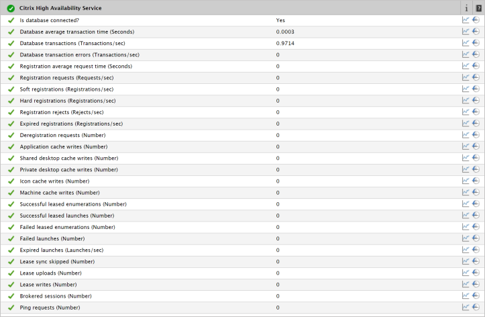The width and height of the screenshot is (485, 317).
Task: Select 'Database transaction errors (Transactions/sec)' label
Action: (80, 55)
